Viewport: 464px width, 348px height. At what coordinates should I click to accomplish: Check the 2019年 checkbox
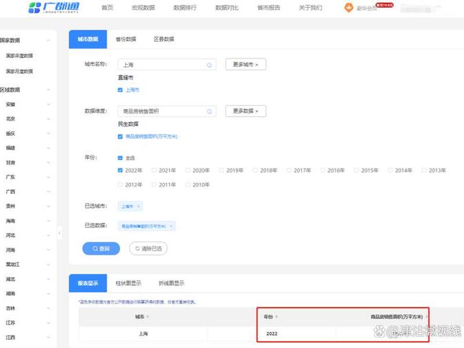pyautogui.click(x=222, y=171)
